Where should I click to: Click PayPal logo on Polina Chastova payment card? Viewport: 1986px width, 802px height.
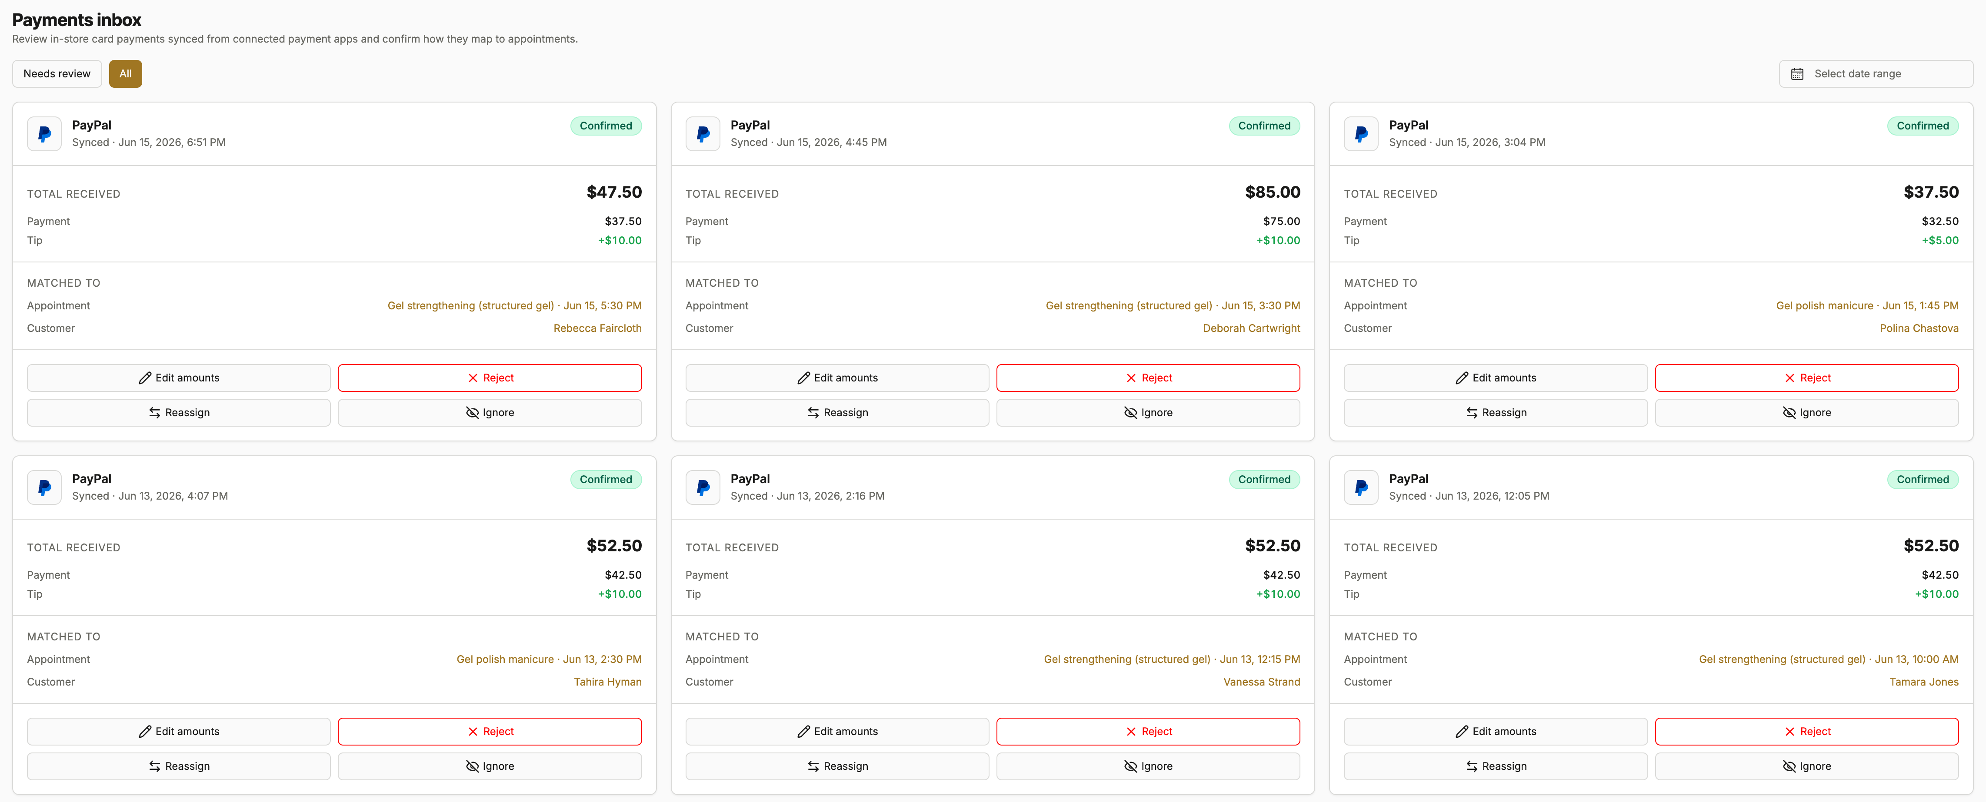click(x=1362, y=134)
